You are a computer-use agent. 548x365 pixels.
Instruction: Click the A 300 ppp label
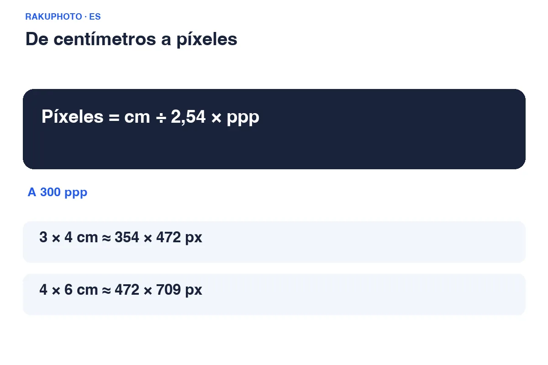pyautogui.click(x=58, y=193)
